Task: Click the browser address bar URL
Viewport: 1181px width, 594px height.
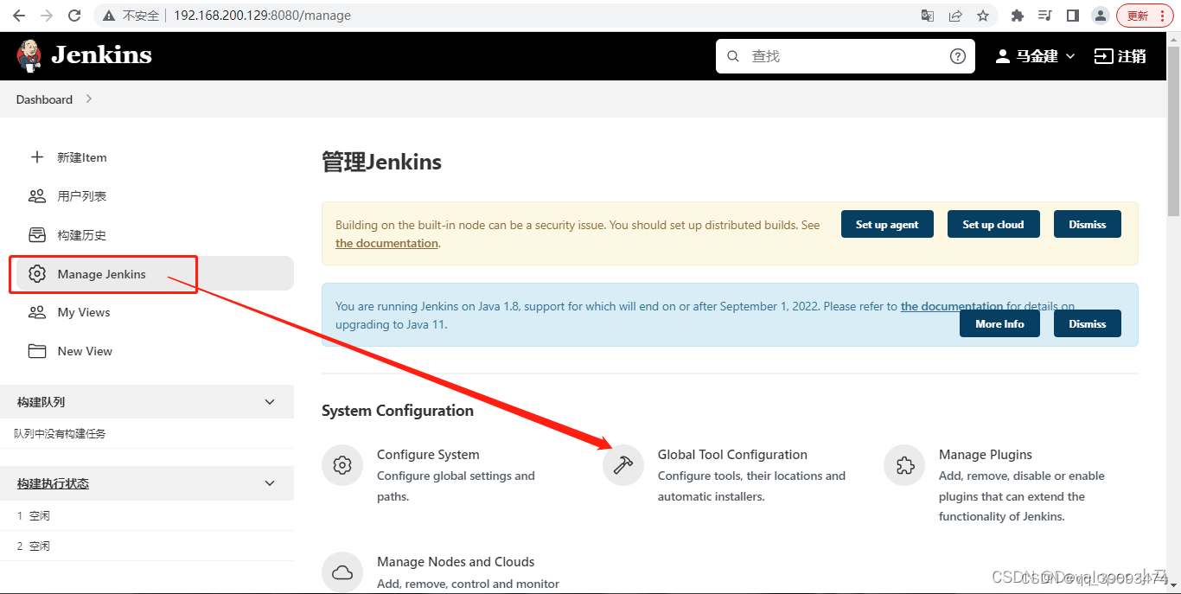Action: (262, 16)
